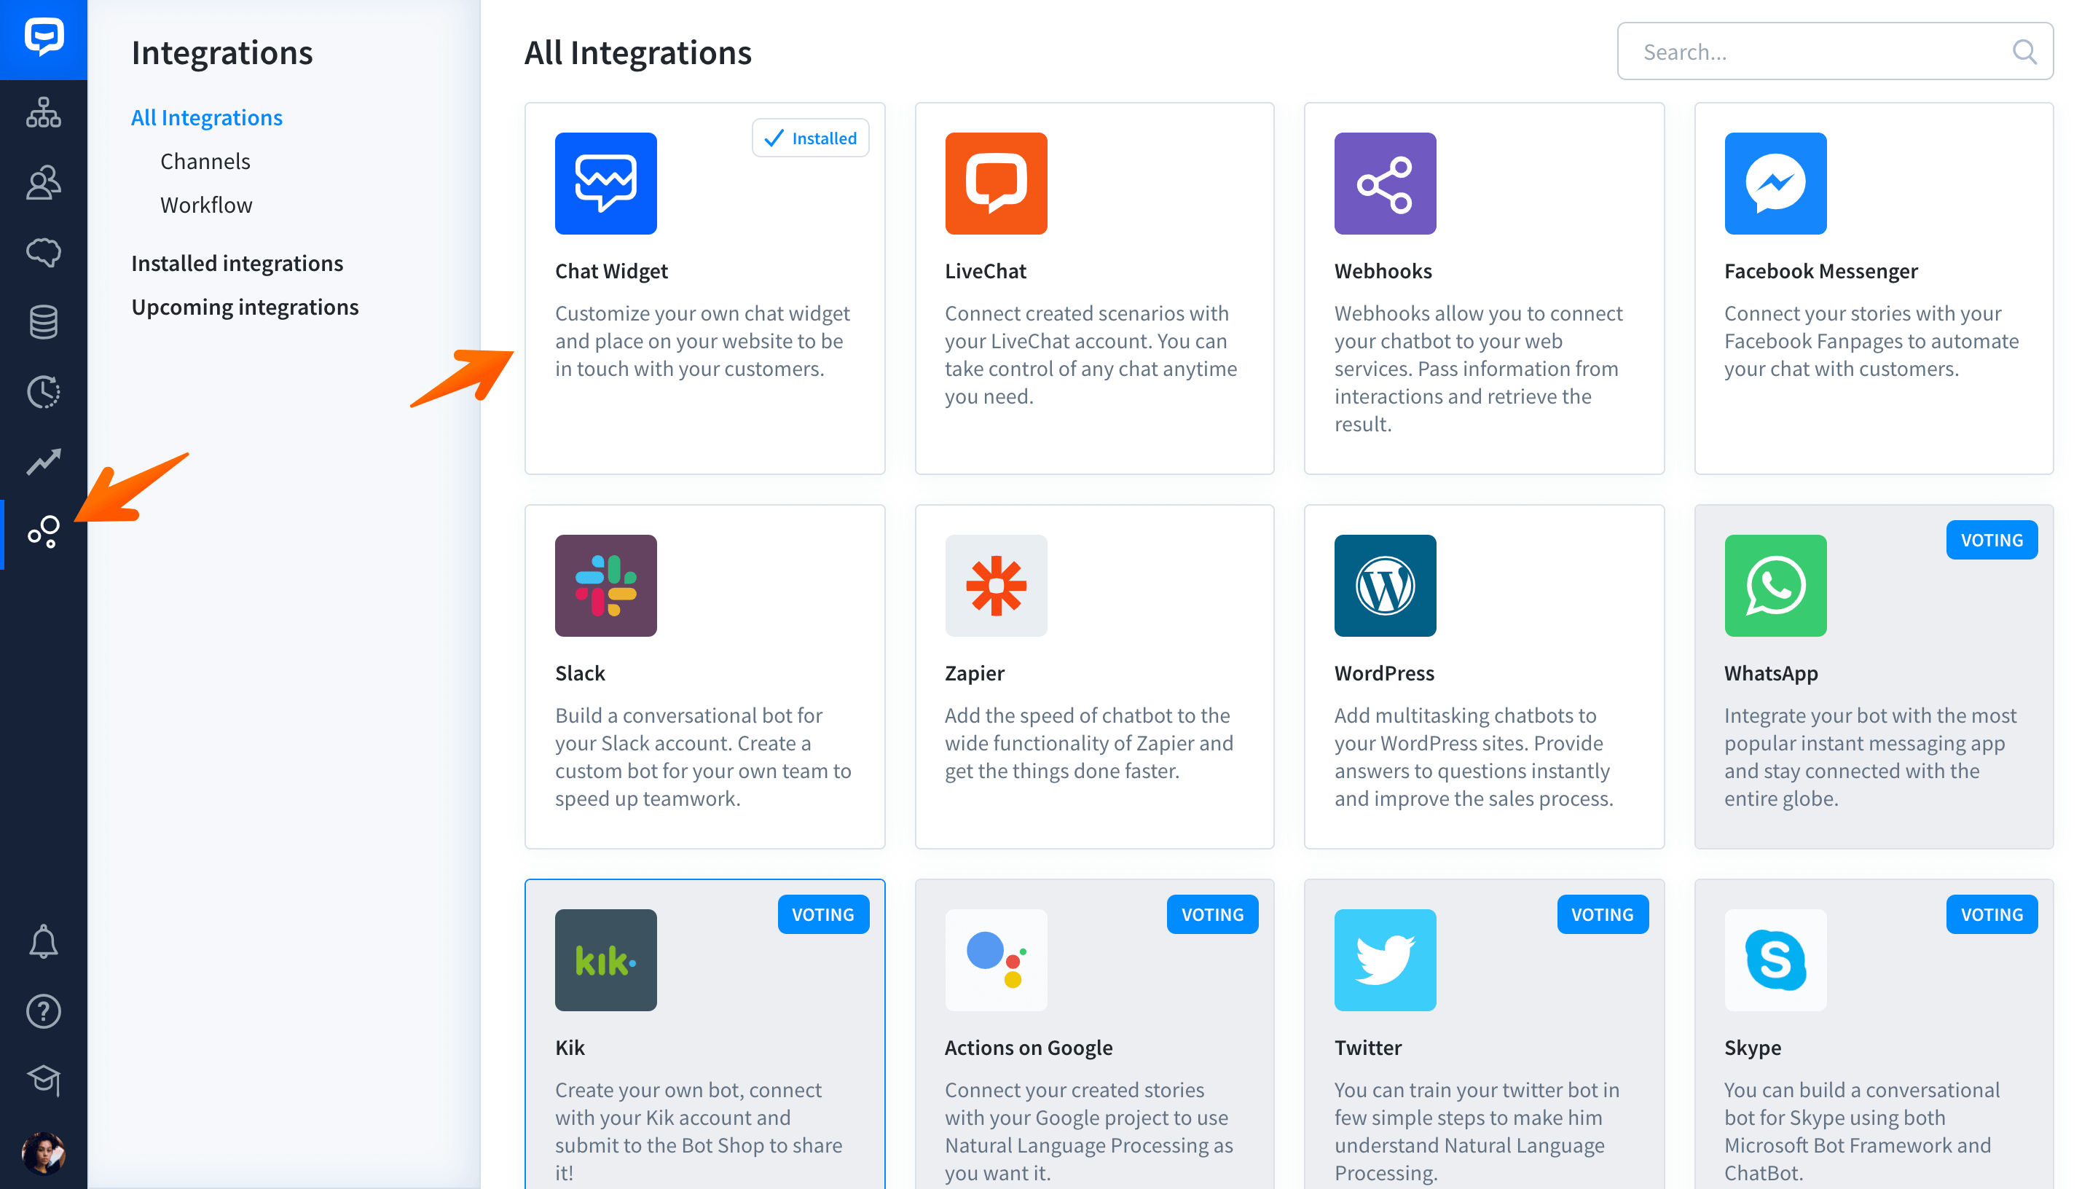The width and height of the screenshot is (2098, 1189).
Task: Click the VOTING badge on Kik
Action: click(x=823, y=914)
